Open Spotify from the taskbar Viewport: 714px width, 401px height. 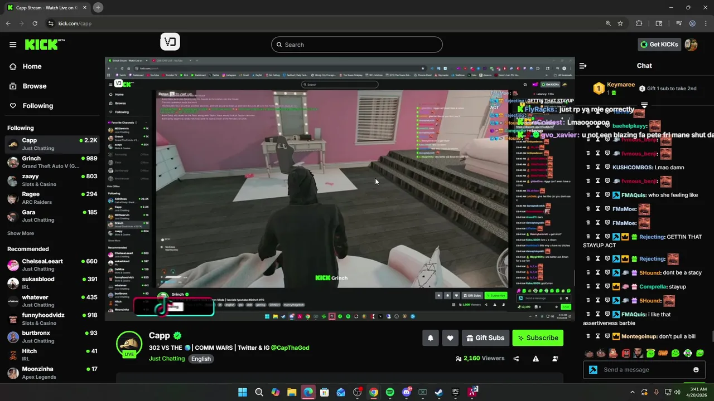pos(390,392)
